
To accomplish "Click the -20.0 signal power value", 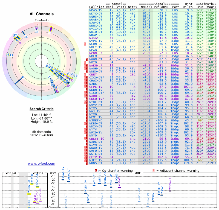I will coord(162,10).
